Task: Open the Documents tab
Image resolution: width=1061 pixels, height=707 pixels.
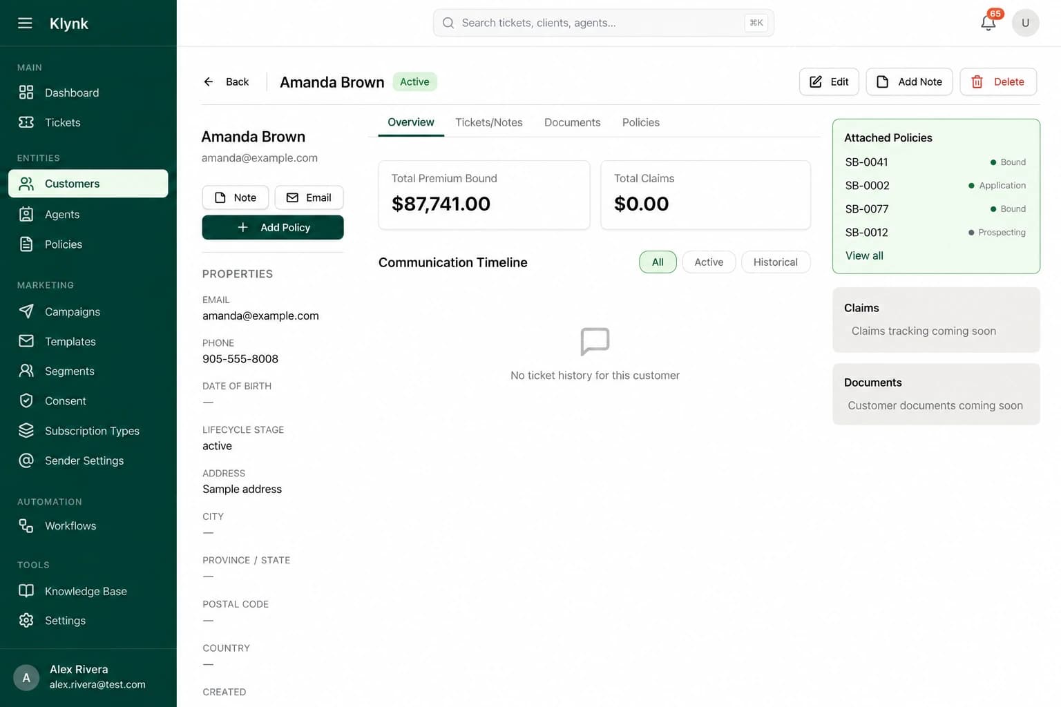Action: [x=573, y=122]
